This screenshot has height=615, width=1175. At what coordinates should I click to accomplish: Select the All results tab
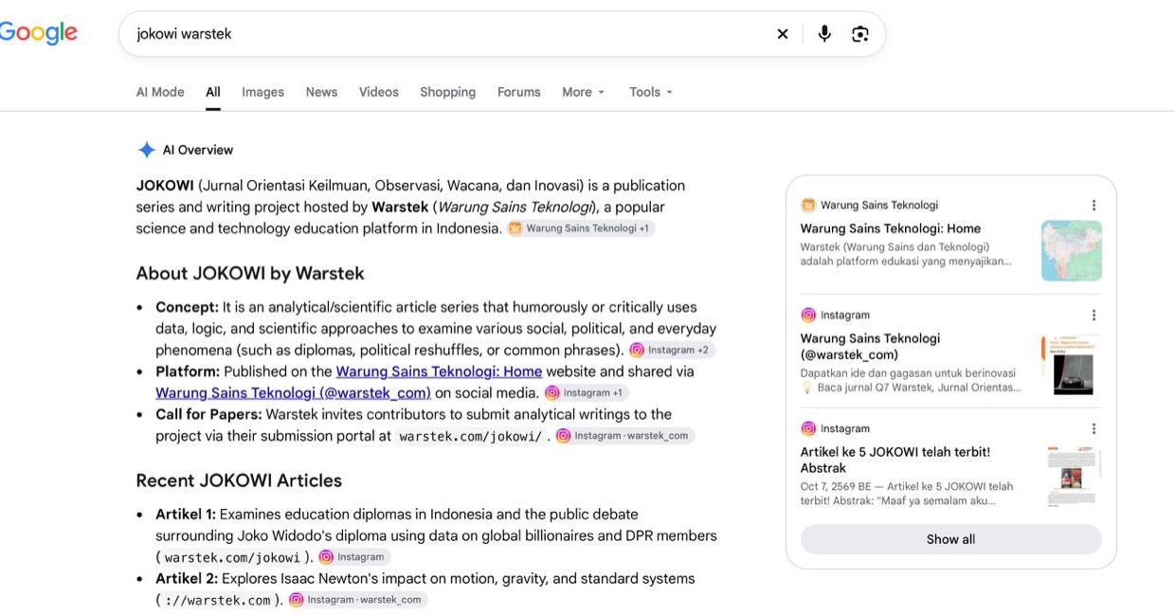pos(213,92)
